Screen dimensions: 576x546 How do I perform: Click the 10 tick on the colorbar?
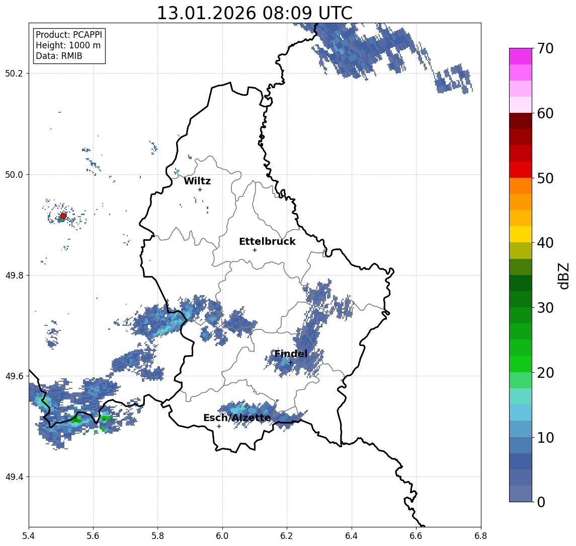545,438
